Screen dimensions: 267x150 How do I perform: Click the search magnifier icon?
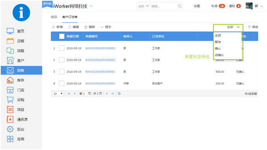pos(180,6)
